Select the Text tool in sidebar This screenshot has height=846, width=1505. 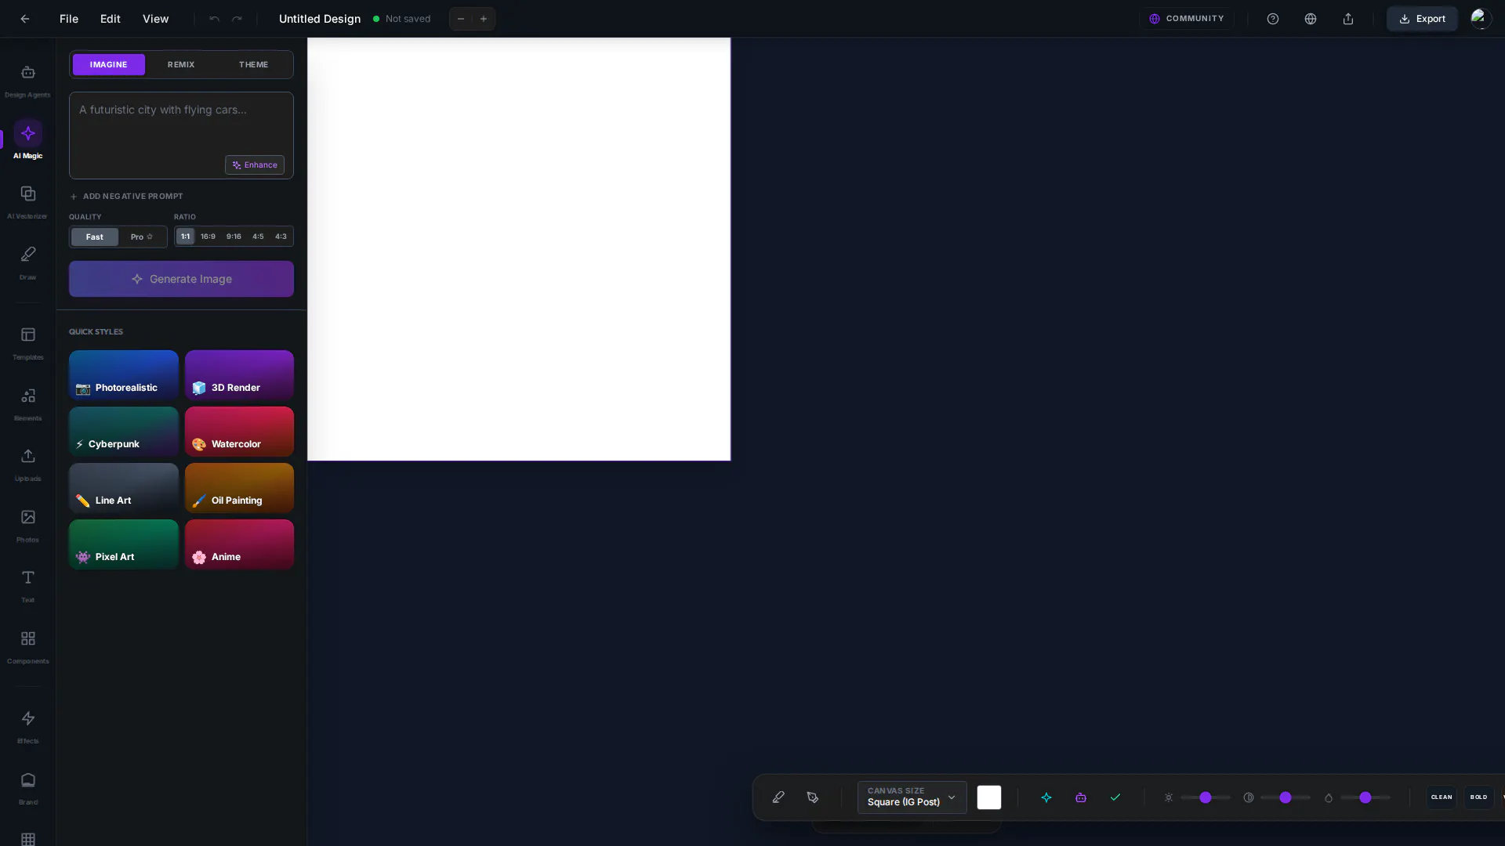(27, 586)
